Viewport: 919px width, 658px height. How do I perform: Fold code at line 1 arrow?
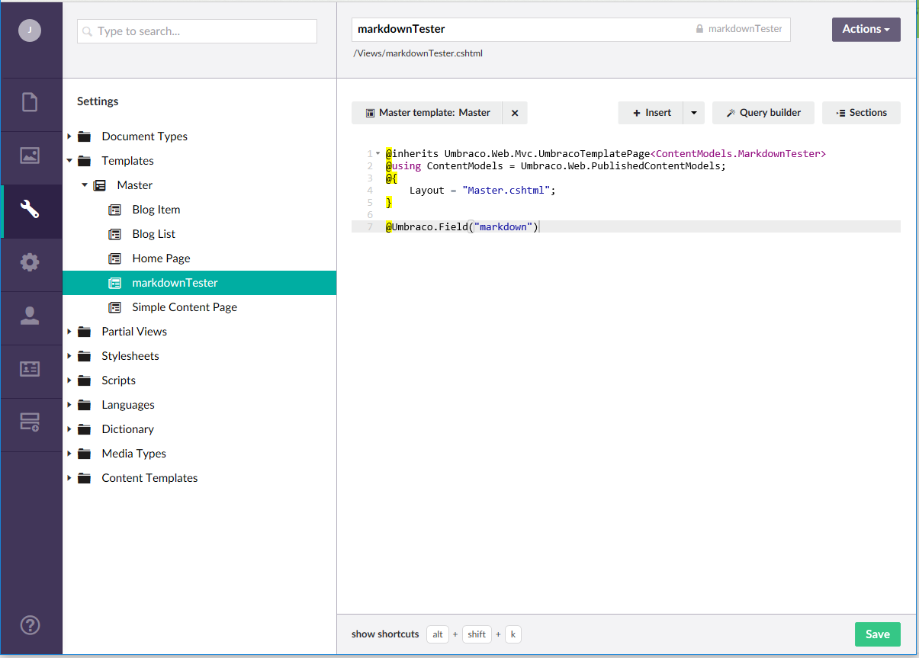(x=378, y=153)
